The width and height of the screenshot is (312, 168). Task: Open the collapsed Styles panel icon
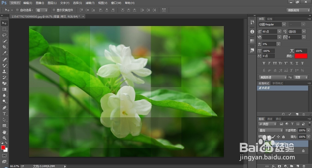(x=252, y=51)
